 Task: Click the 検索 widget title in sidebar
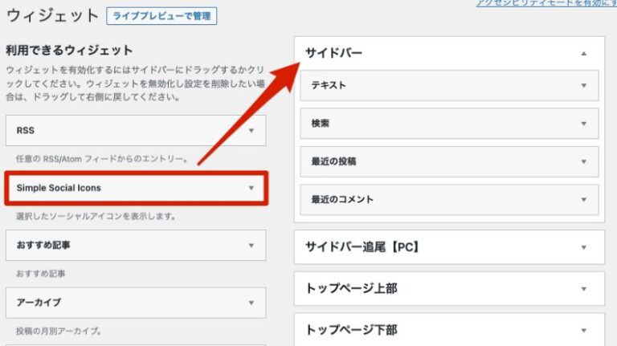tap(320, 124)
